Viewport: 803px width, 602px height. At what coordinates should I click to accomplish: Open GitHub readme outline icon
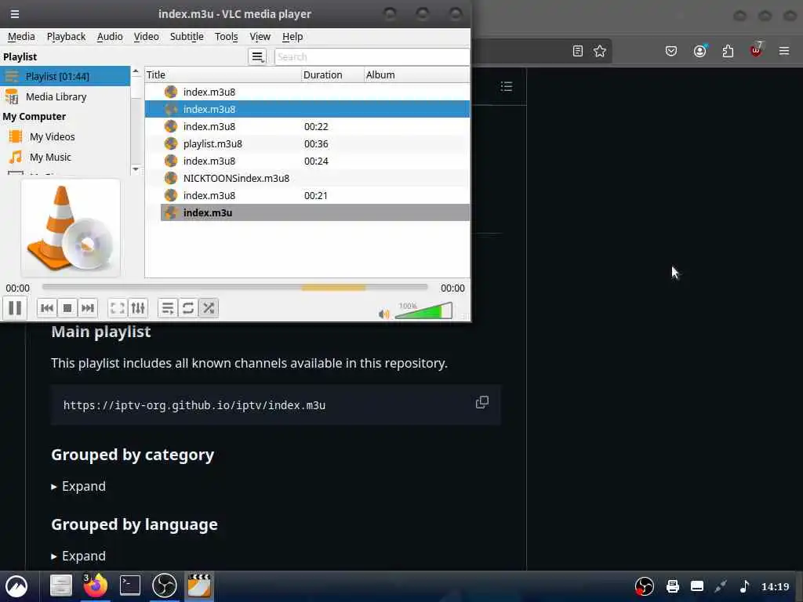tap(507, 86)
